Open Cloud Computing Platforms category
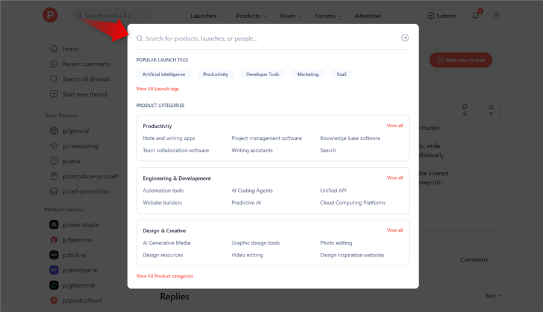The image size is (543, 312). coord(353,203)
